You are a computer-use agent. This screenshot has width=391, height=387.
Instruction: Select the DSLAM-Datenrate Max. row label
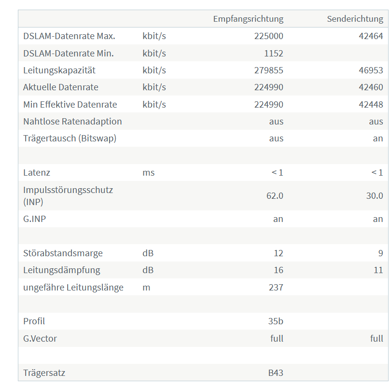[x=69, y=36]
